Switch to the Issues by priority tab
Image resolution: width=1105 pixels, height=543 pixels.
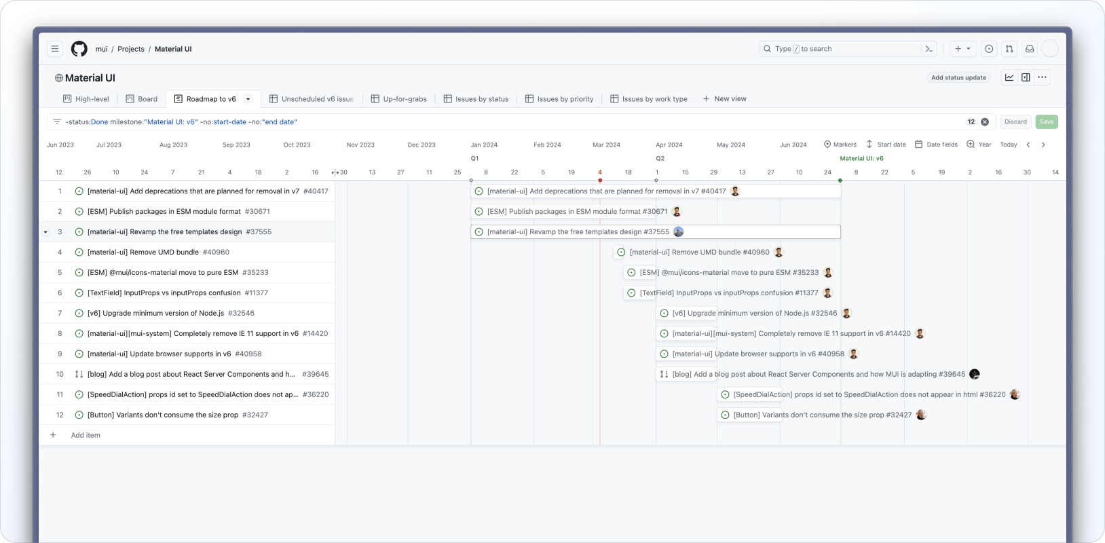coord(559,99)
